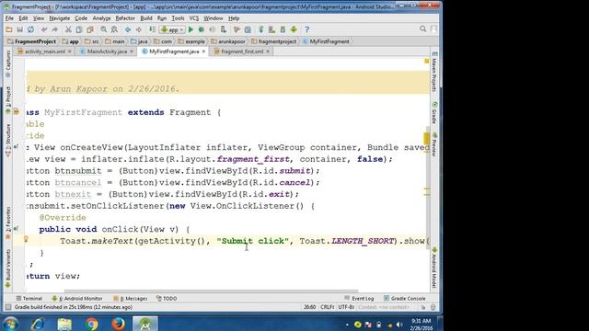Screen dimensions: 589x331
Task: Toggle the Maven Projects side panel
Action: click(434, 72)
